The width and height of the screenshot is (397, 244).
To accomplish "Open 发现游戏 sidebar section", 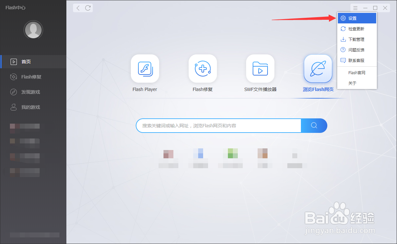I will (x=33, y=92).
